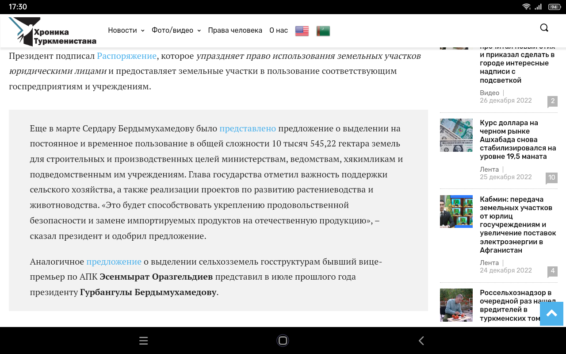Open the dollar banknotes article thumbnail
Screen dimensions: 566x354
[x=456, y=135]
